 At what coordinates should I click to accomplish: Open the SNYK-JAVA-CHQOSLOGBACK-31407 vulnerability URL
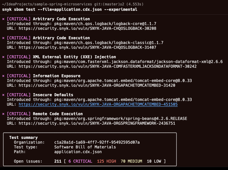[x=87, y=47]
